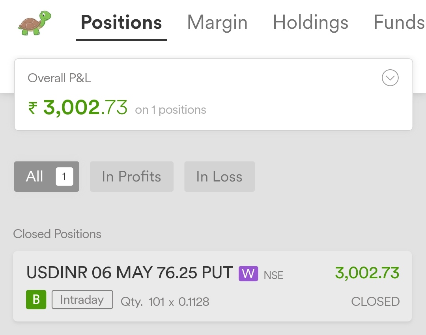Click the count badge on All filter
The width and height of the screenshot is (426, 335).
tap(64, 176)
